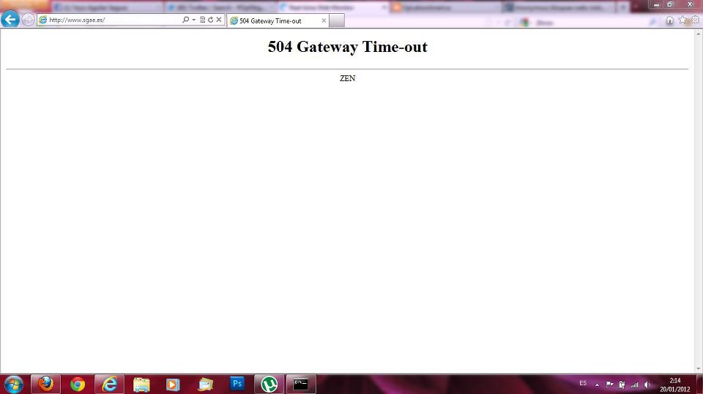Open the clock showing 2:14 20/01/2012

pos(674,384)
